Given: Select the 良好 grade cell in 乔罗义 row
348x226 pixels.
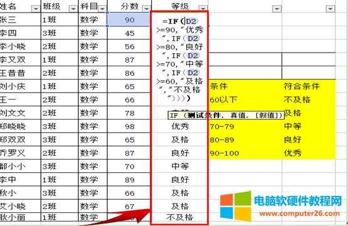Looking at the screenshot, I should [179, 153].
